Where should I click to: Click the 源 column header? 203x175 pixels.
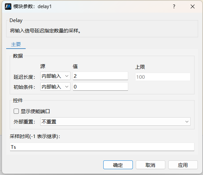(x=43, y=66)
